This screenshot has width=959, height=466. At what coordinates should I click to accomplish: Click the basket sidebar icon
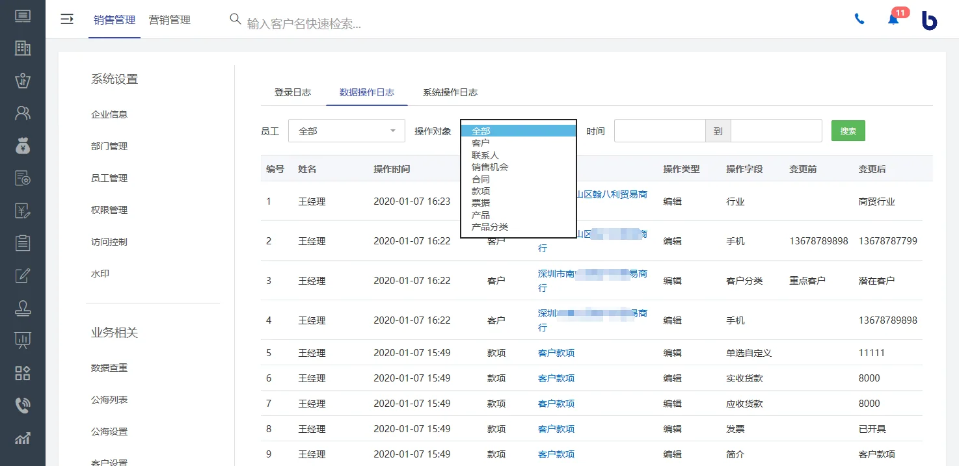click(23, 81)
